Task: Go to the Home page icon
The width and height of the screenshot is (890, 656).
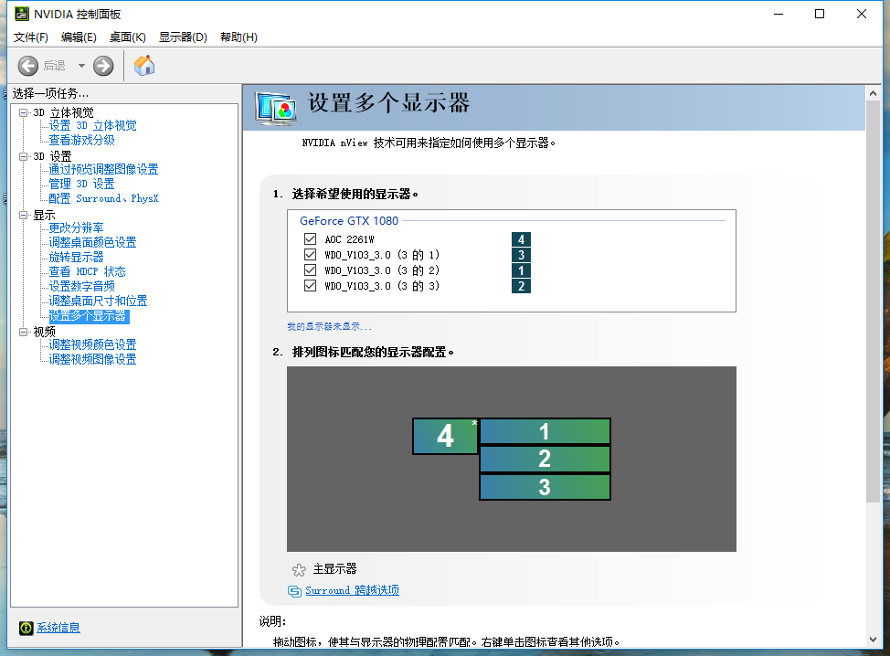Action: click(x=144, y=65)
